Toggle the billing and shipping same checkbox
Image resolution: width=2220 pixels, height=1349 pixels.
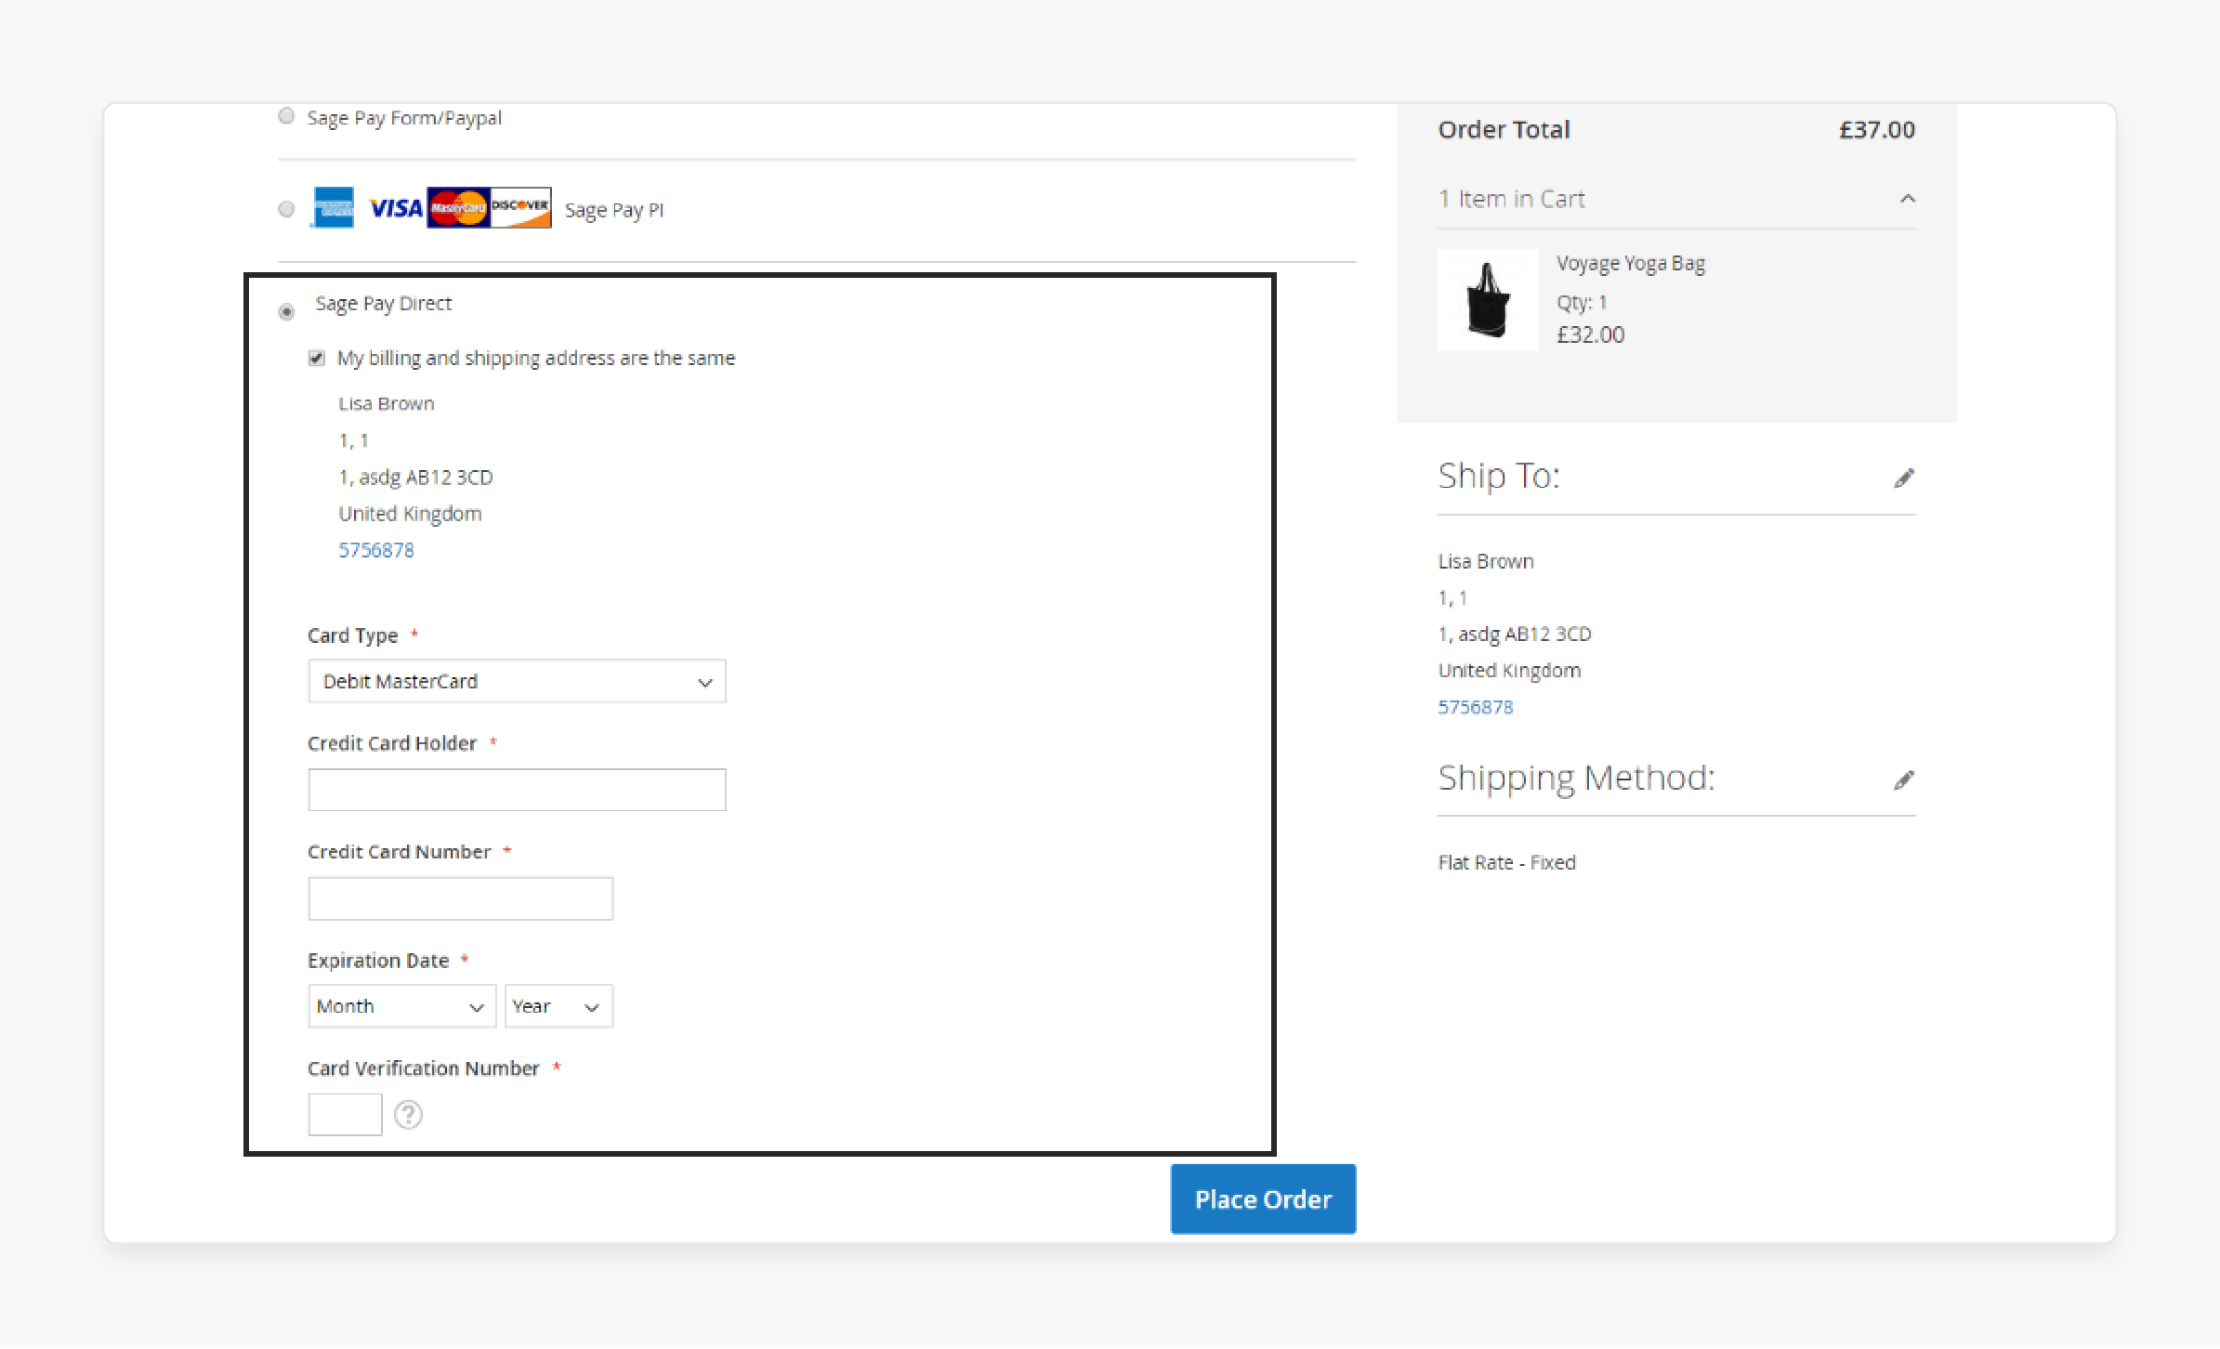316,357
